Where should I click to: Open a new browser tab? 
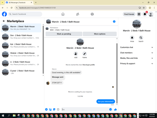(36, 3)
